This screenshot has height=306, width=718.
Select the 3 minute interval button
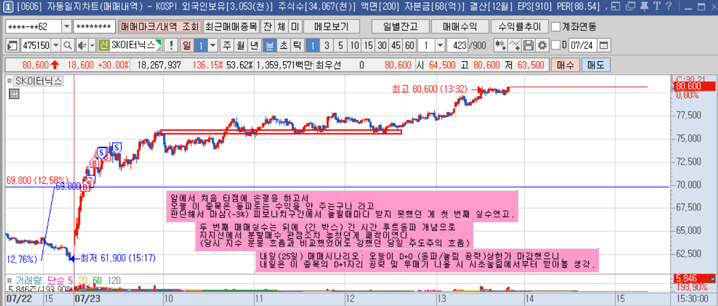click(x=327, y=45)
